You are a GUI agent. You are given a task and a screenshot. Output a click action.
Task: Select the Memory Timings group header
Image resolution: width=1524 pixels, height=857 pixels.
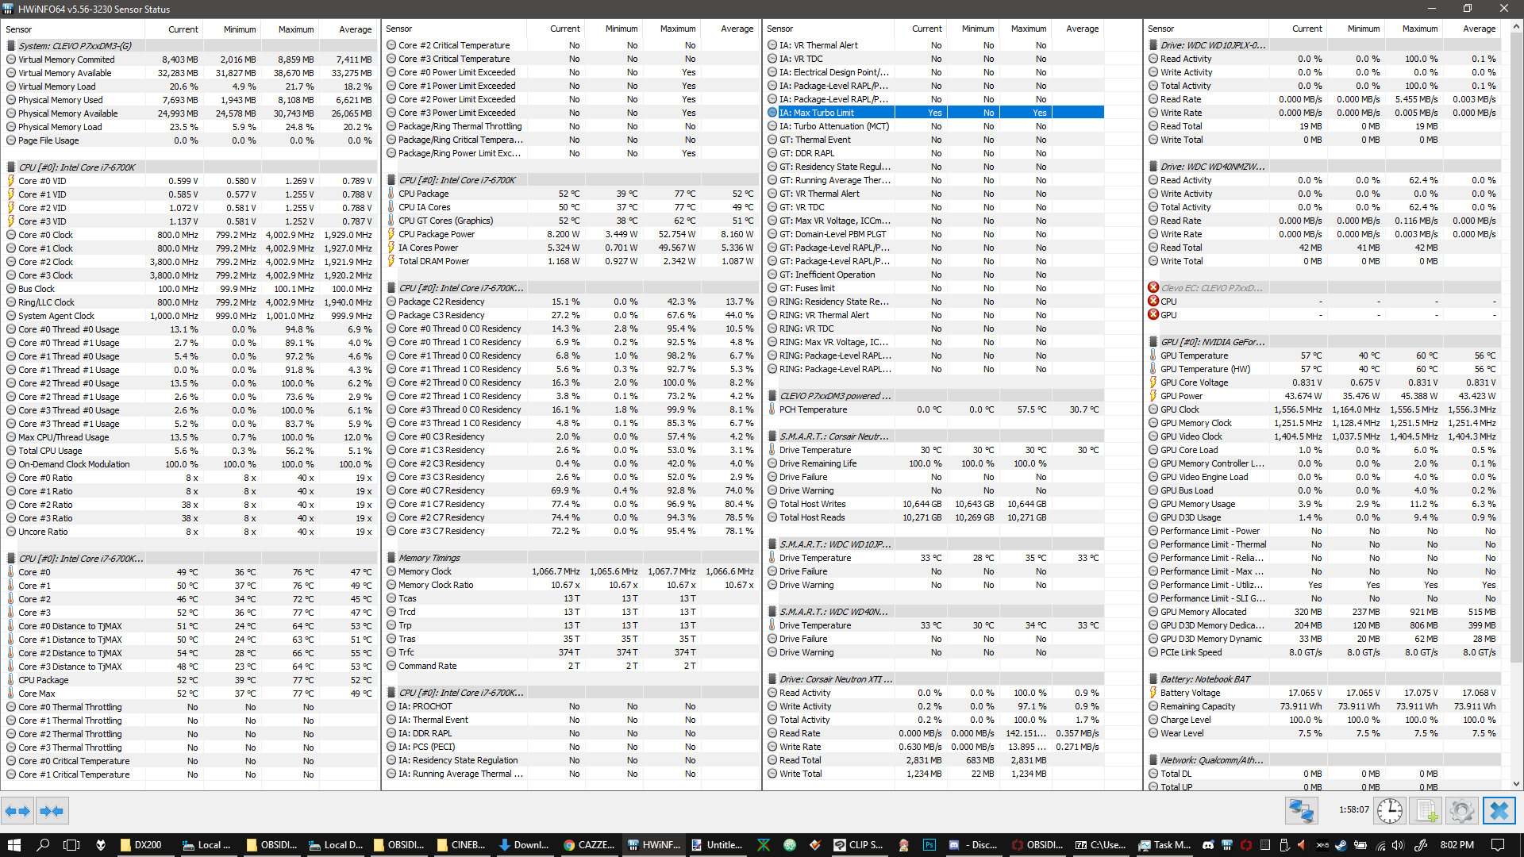[571, 558]
